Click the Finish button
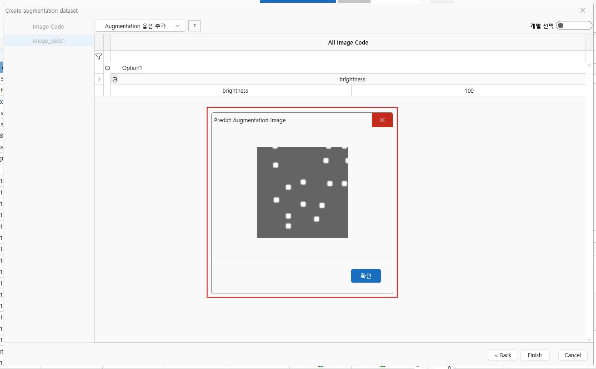Image resolution: width=596 pixels, height=369 pixels. tap(534, 355)
